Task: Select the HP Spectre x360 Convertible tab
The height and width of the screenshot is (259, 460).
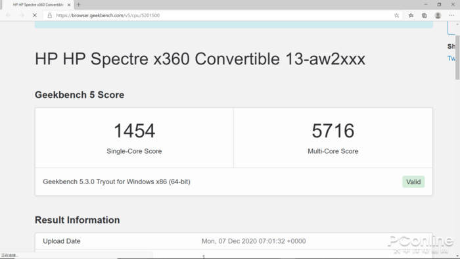Action: tap(38, 5)
